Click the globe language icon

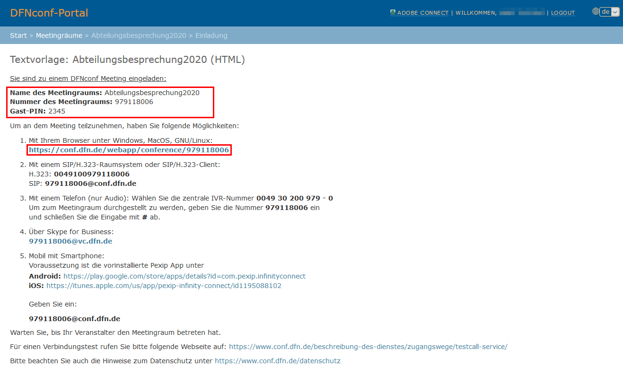point(596,12)
